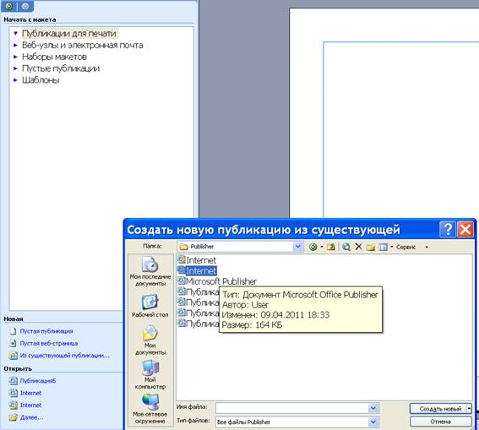Click the dialog toolbar's green Back button
The image size is (479, 430).
click(313, 247)
